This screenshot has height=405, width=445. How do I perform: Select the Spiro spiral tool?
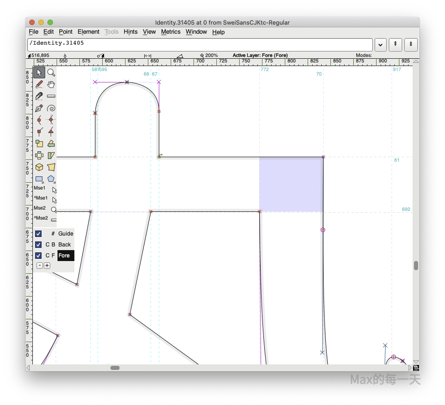pyautogui.click(x=51, y=108)
